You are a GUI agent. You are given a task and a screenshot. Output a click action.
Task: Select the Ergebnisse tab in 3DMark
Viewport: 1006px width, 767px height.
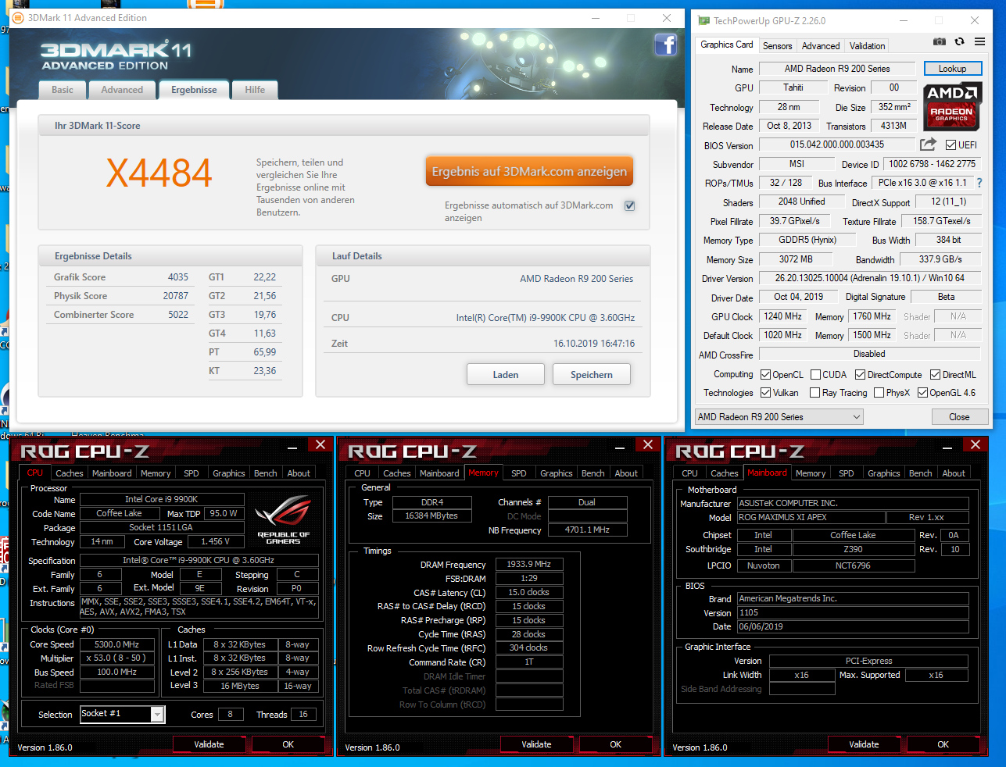(194, 90)
